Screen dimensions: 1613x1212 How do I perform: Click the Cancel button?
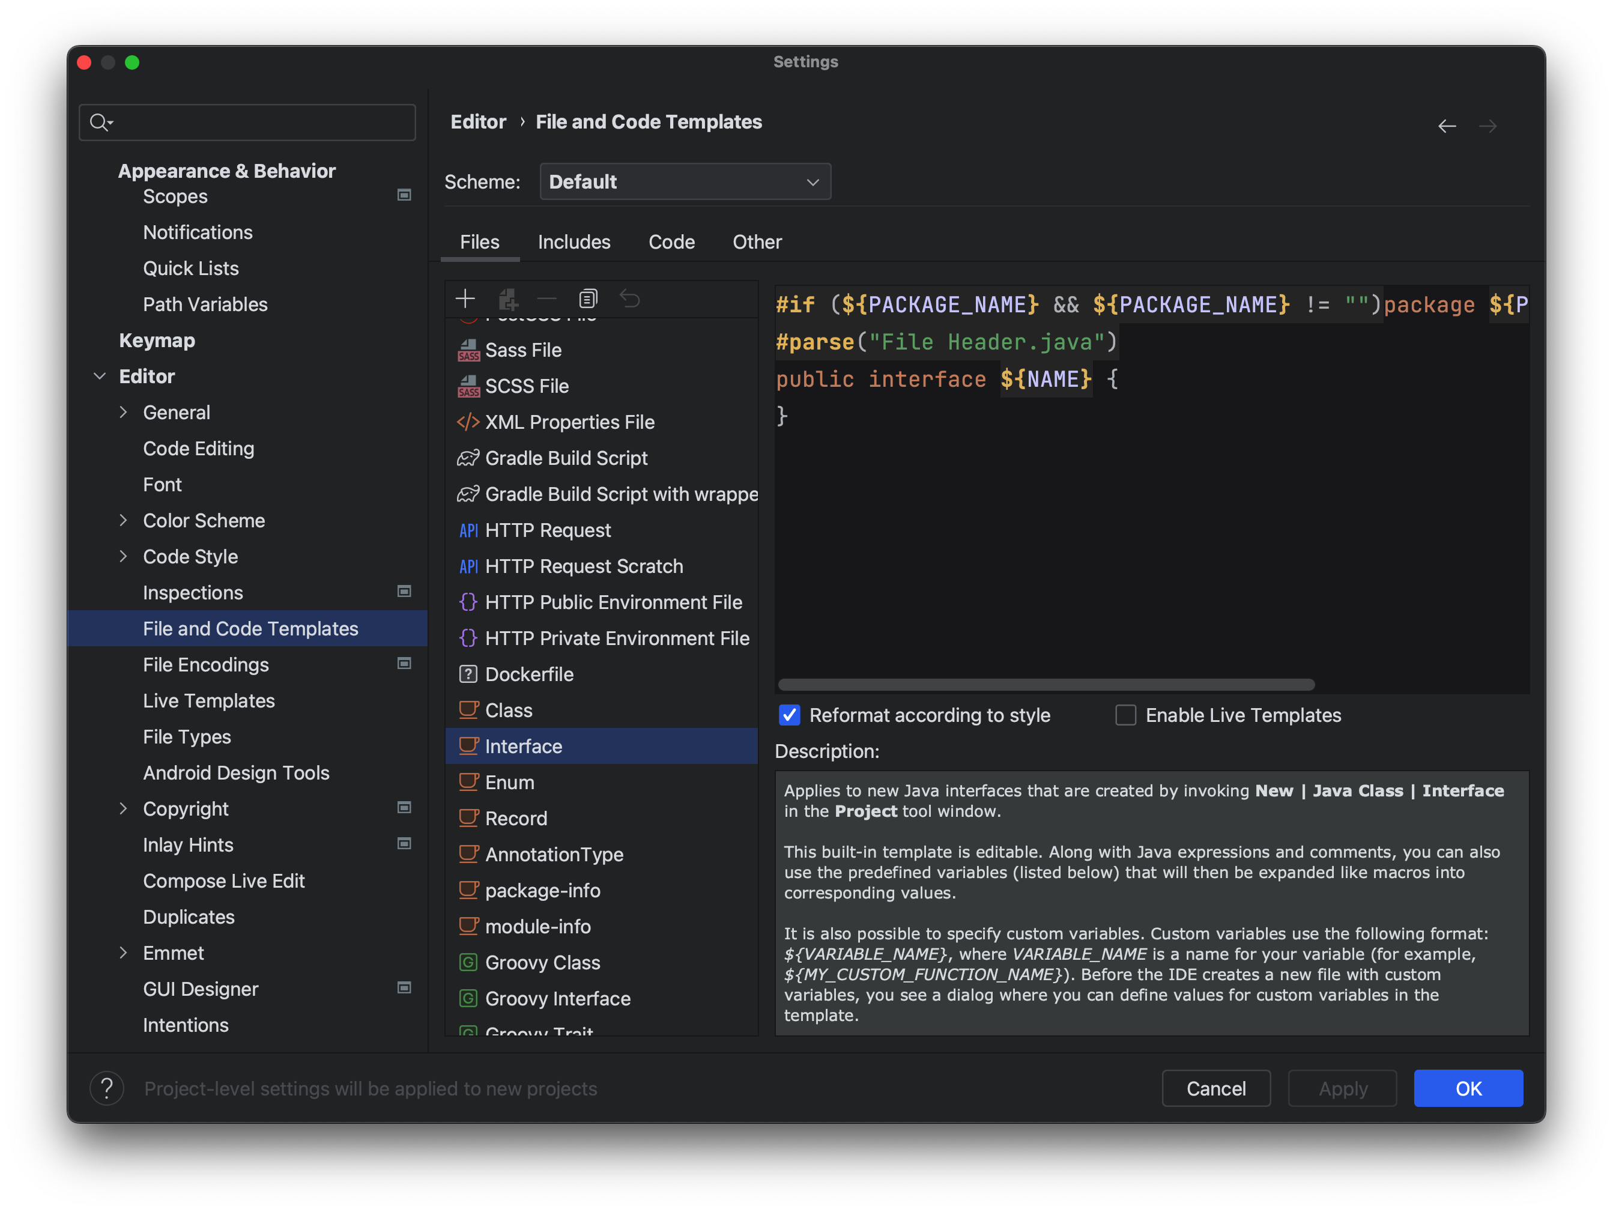pyautogui.click(x=1215, y=1088)
